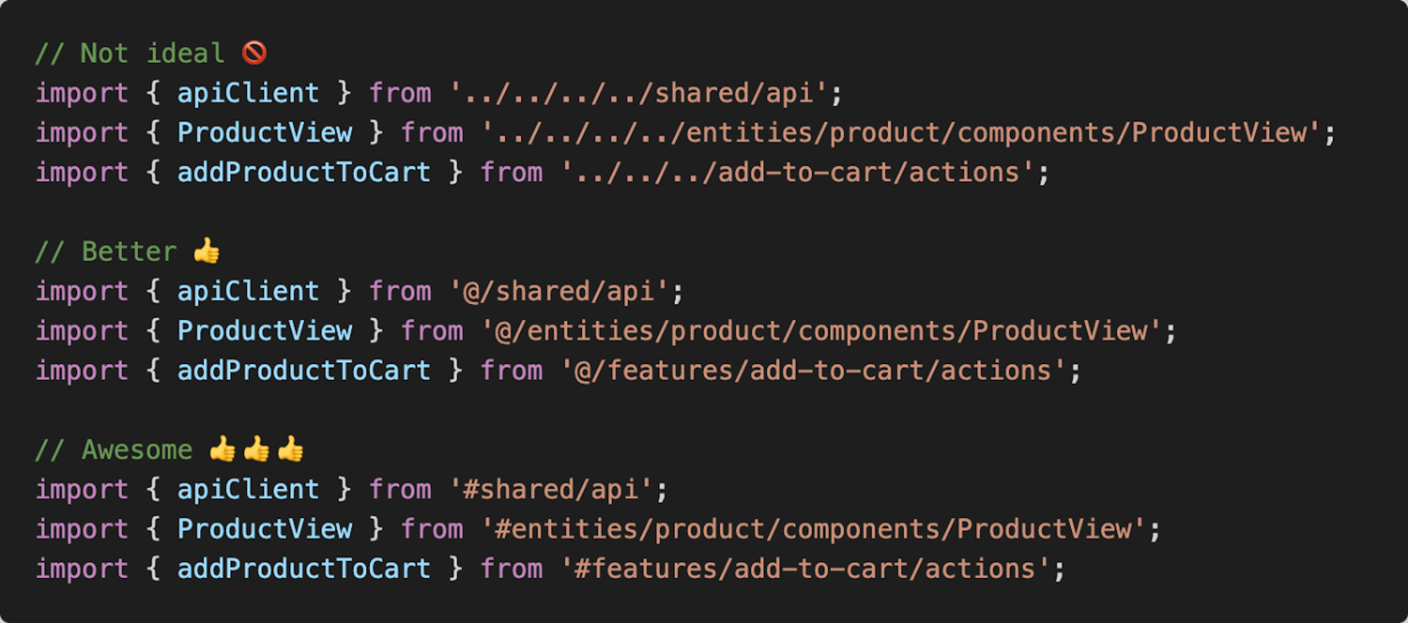
Task: Click 'ProductView' in the '#entities' import line
Action: [264, 529]
